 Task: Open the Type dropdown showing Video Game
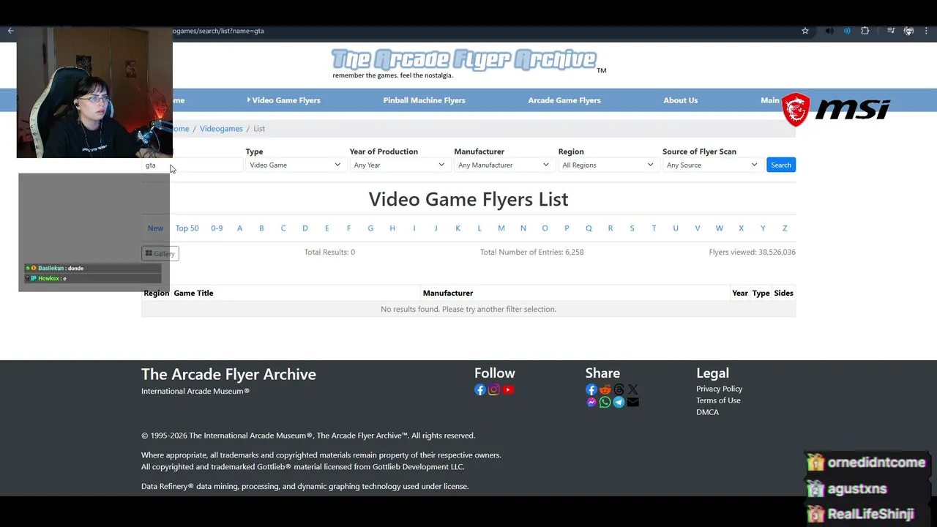coord(295,165)
